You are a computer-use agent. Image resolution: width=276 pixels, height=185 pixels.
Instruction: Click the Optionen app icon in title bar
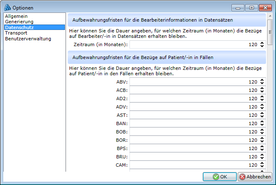point(7,7)
